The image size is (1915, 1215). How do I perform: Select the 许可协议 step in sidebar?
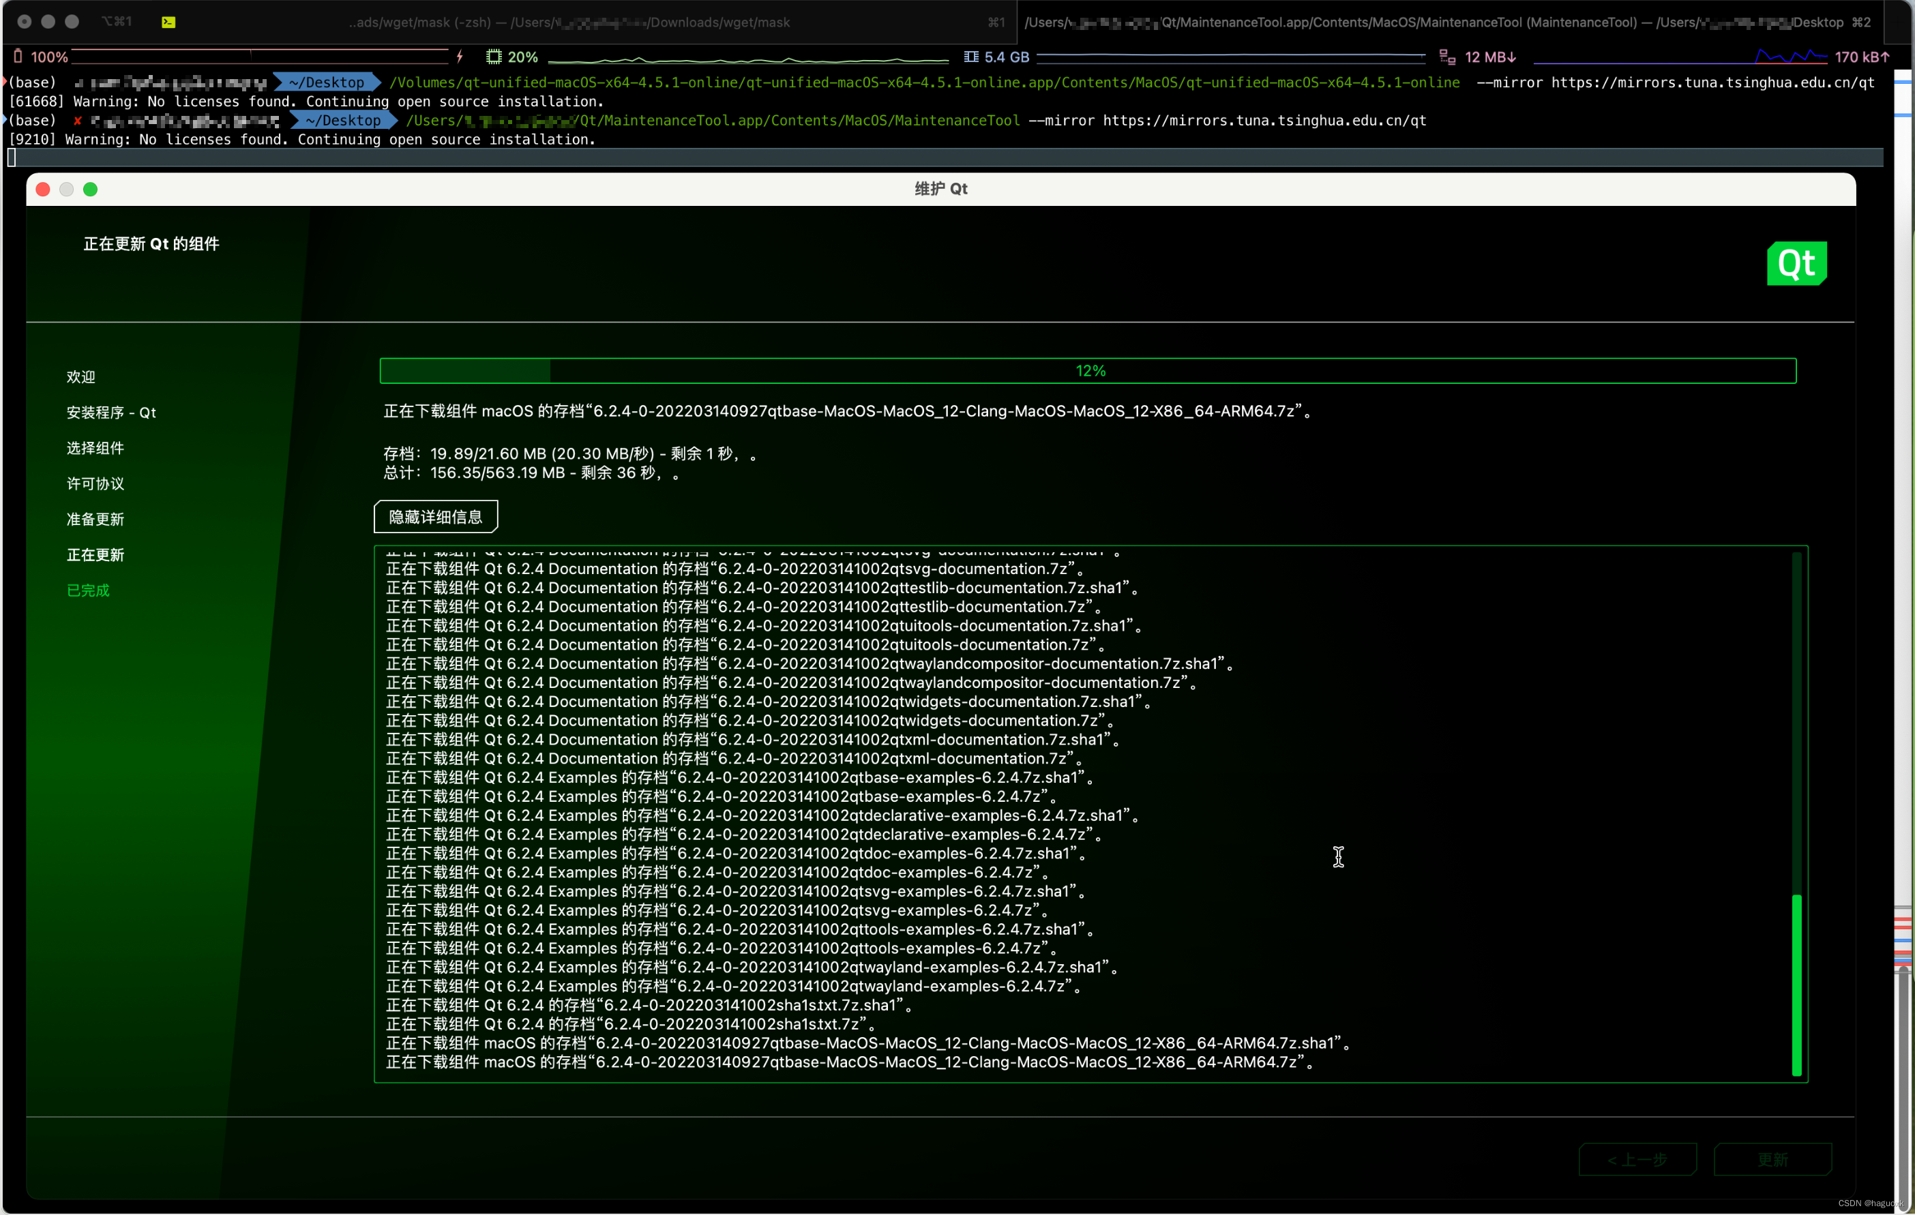(x=95, y=483)
